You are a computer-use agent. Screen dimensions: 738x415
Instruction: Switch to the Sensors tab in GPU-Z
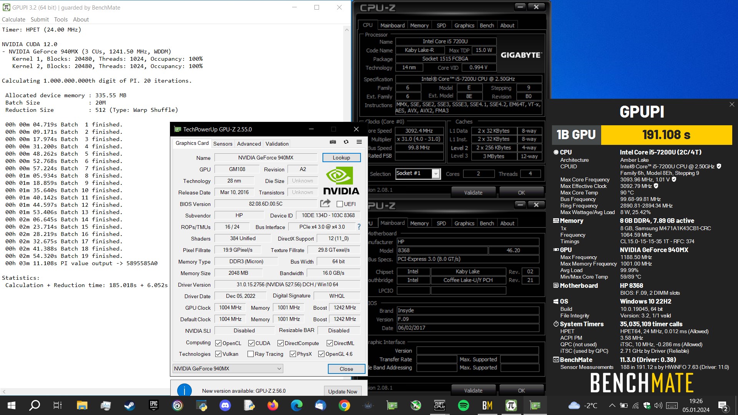(223, 144)
